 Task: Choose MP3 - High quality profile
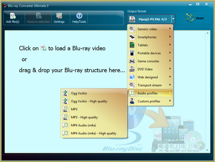[94, 117]
